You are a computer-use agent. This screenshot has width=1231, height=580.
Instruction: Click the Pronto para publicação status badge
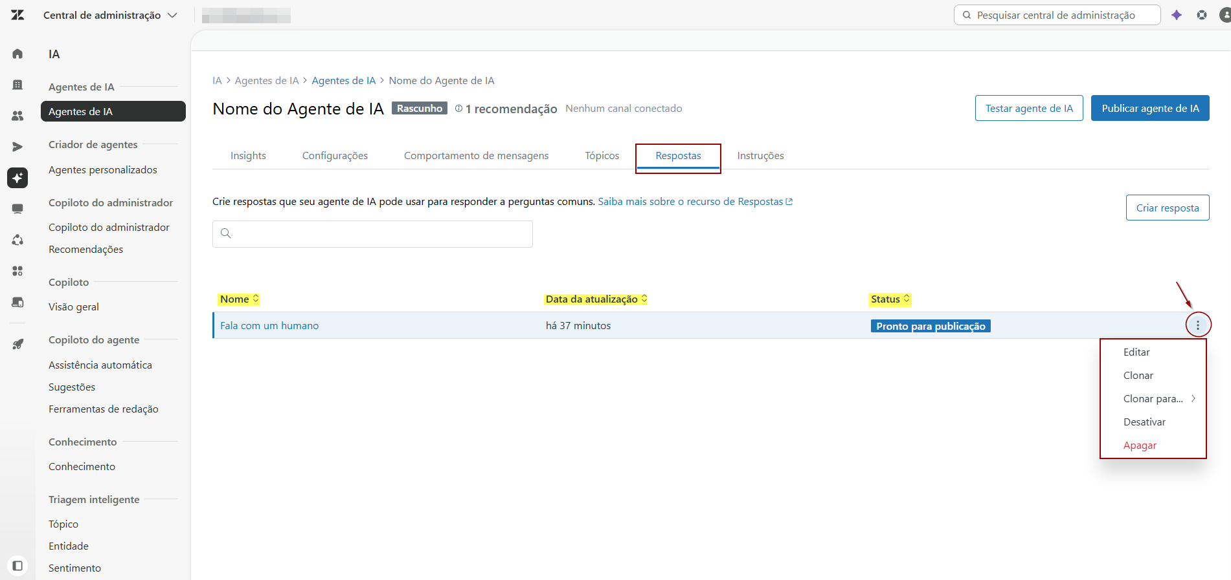[x=931, y=326]
